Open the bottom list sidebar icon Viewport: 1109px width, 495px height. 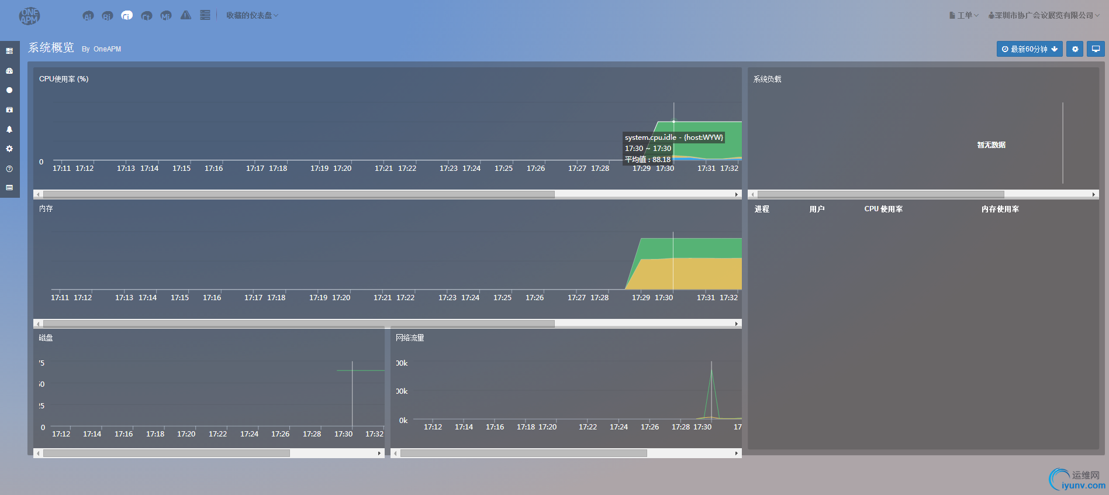pyautogui.click(x=9, y=188)
